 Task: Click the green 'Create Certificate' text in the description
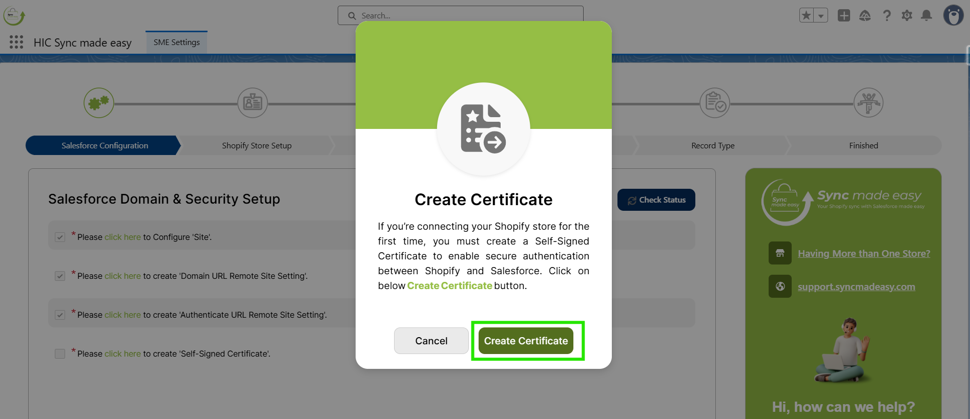click(449, 285)
